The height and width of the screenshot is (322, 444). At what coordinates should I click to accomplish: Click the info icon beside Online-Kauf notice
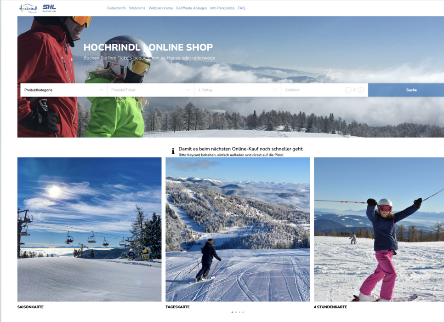pyautogui.click(x=173, y=151)
